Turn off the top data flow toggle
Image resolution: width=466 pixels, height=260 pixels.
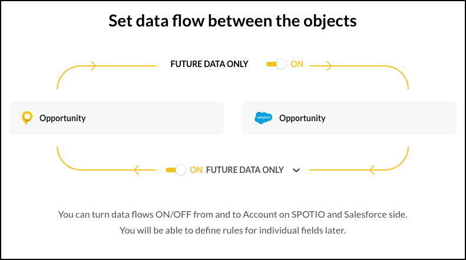point(276,64)
